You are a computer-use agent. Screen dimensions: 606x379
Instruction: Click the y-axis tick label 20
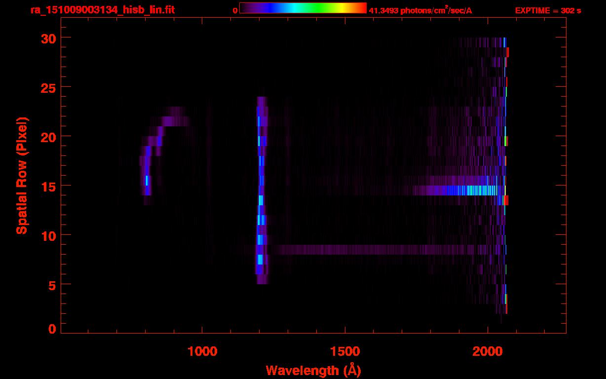coord(48,137)
